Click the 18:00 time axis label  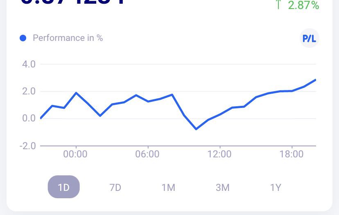[292, 154]
